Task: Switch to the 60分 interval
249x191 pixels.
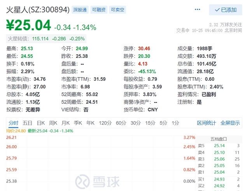Action: coord(121,123)
